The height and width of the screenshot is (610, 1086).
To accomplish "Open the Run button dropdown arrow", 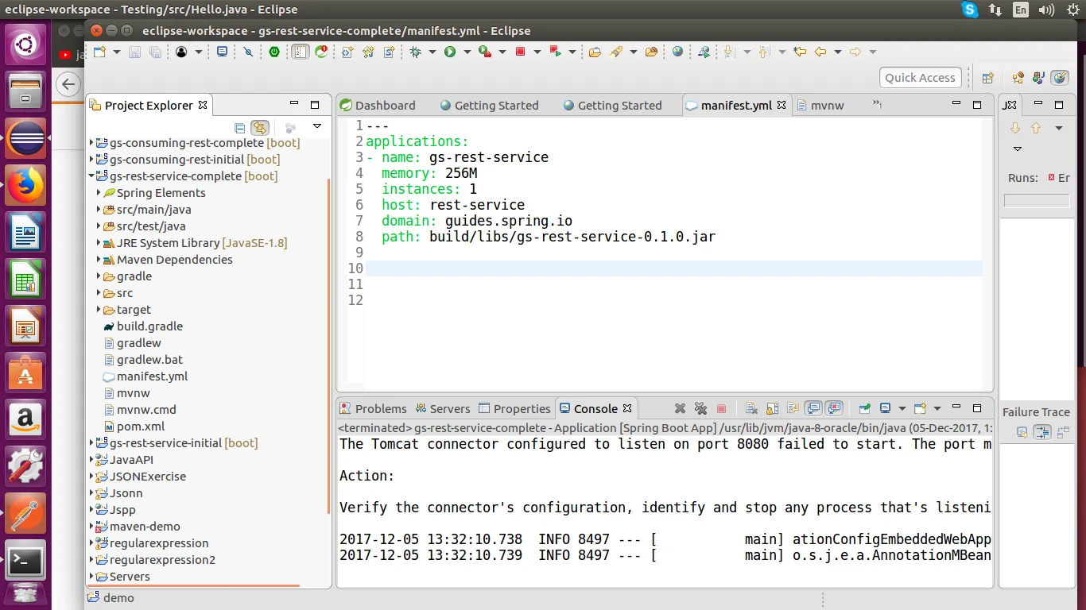I will point(467,52).
